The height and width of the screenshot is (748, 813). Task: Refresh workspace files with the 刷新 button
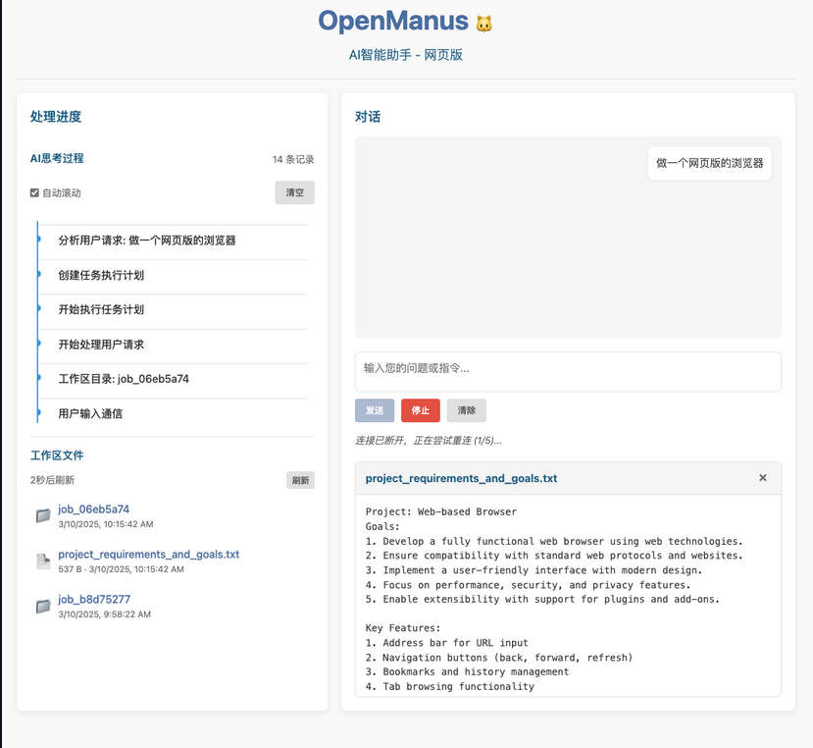click(300, 480)
